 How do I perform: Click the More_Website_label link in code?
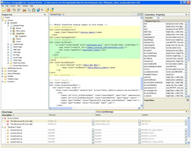tap(98, 67)
